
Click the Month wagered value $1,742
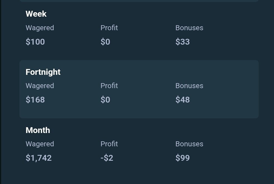[39, 158]
